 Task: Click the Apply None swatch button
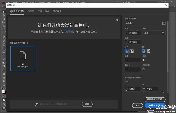pyautogui.click(x=4, y=100)
